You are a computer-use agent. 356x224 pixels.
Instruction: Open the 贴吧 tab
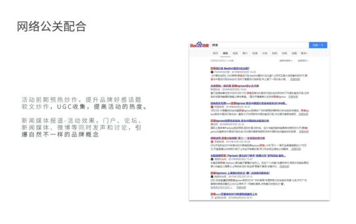coord(274,54)
